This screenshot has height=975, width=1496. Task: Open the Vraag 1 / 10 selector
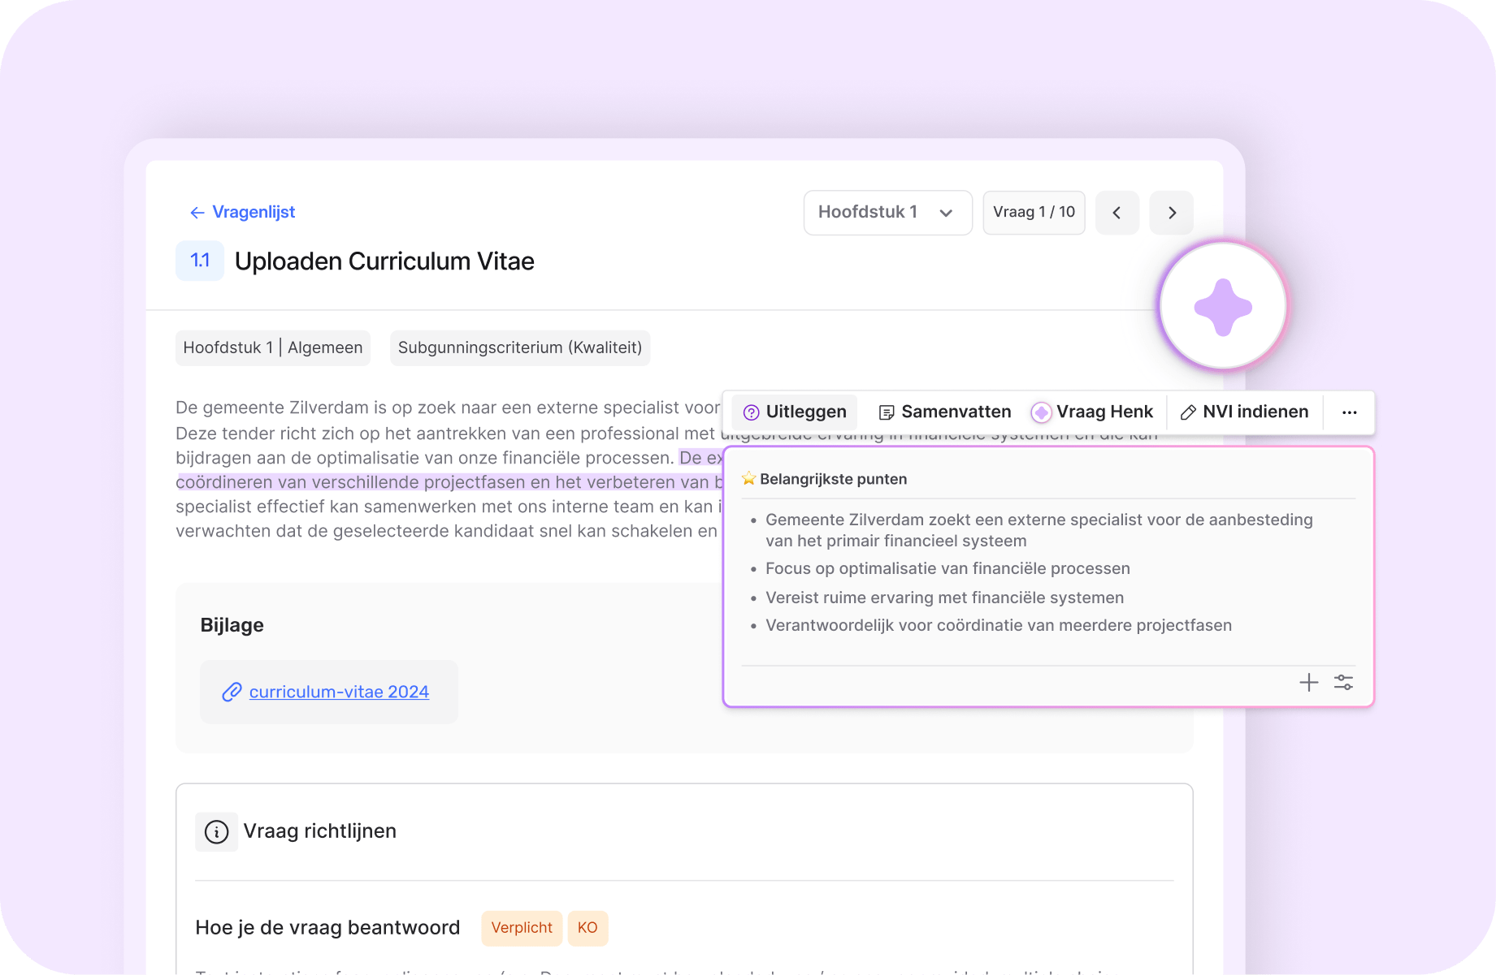point(1034,213)
